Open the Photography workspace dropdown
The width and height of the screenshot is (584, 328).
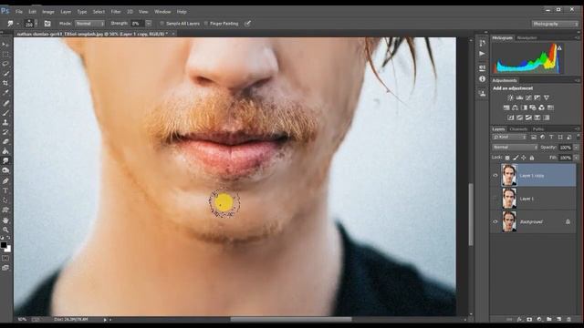(x=555, y=24)
